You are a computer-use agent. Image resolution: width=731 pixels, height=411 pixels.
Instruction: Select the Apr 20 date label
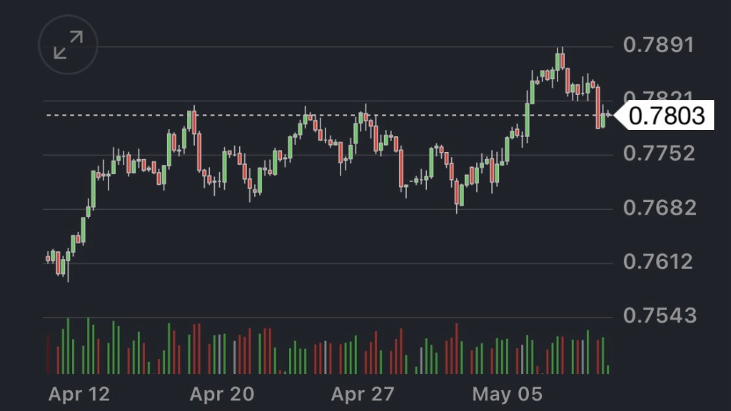(223, 394)
